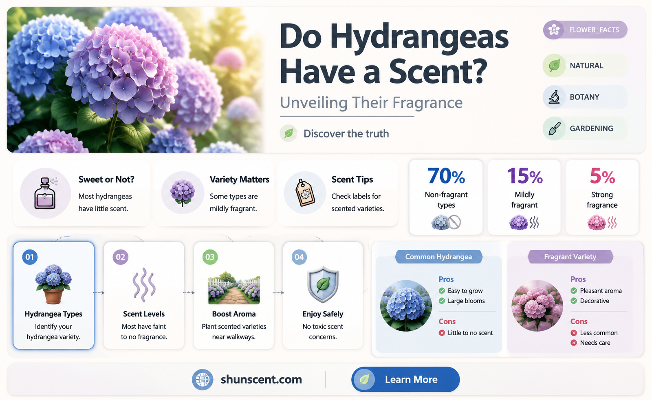Click the pink Fragrant Variety round photo

pos(537,306)
